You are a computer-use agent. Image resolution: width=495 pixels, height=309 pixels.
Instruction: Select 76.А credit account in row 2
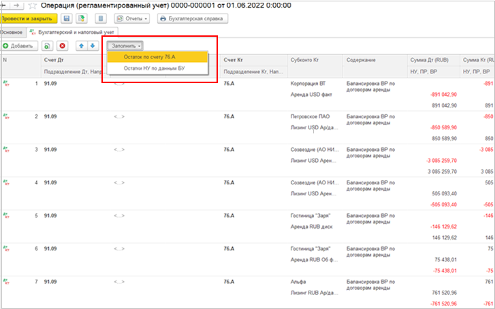click(229, 116)
